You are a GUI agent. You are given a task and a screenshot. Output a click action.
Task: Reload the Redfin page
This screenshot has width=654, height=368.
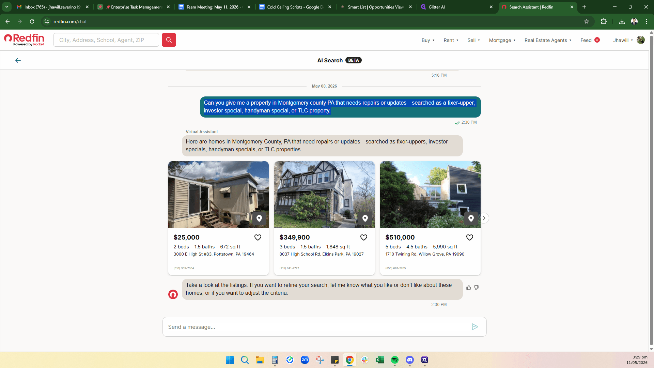point(32,21)
